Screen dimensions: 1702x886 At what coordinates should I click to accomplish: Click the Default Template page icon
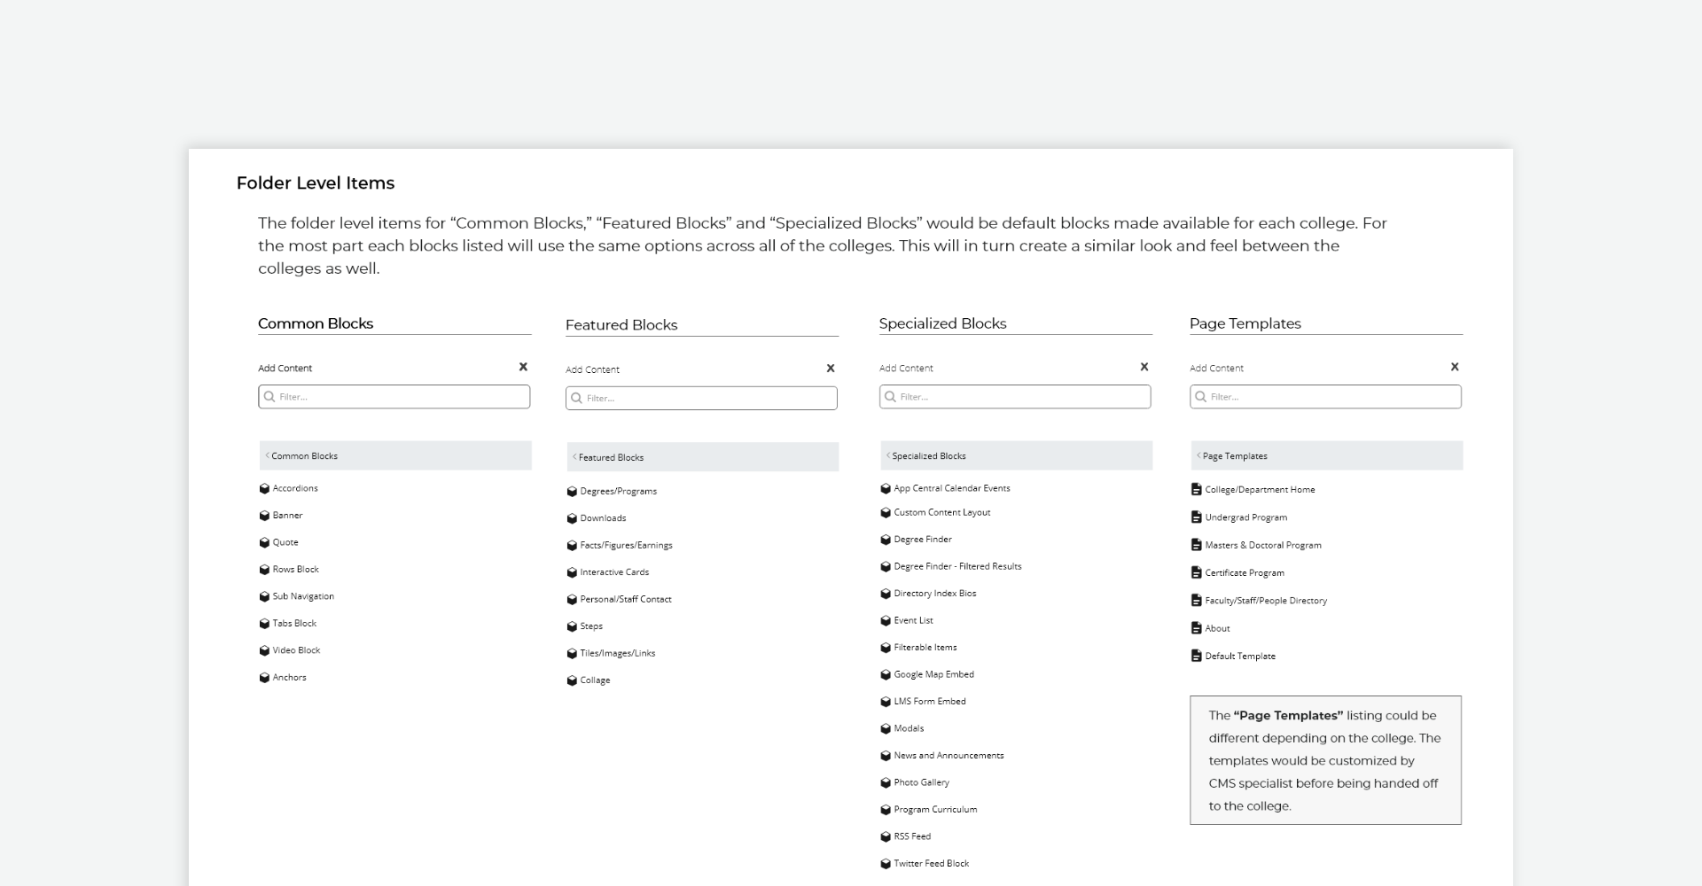[1196, 657]
